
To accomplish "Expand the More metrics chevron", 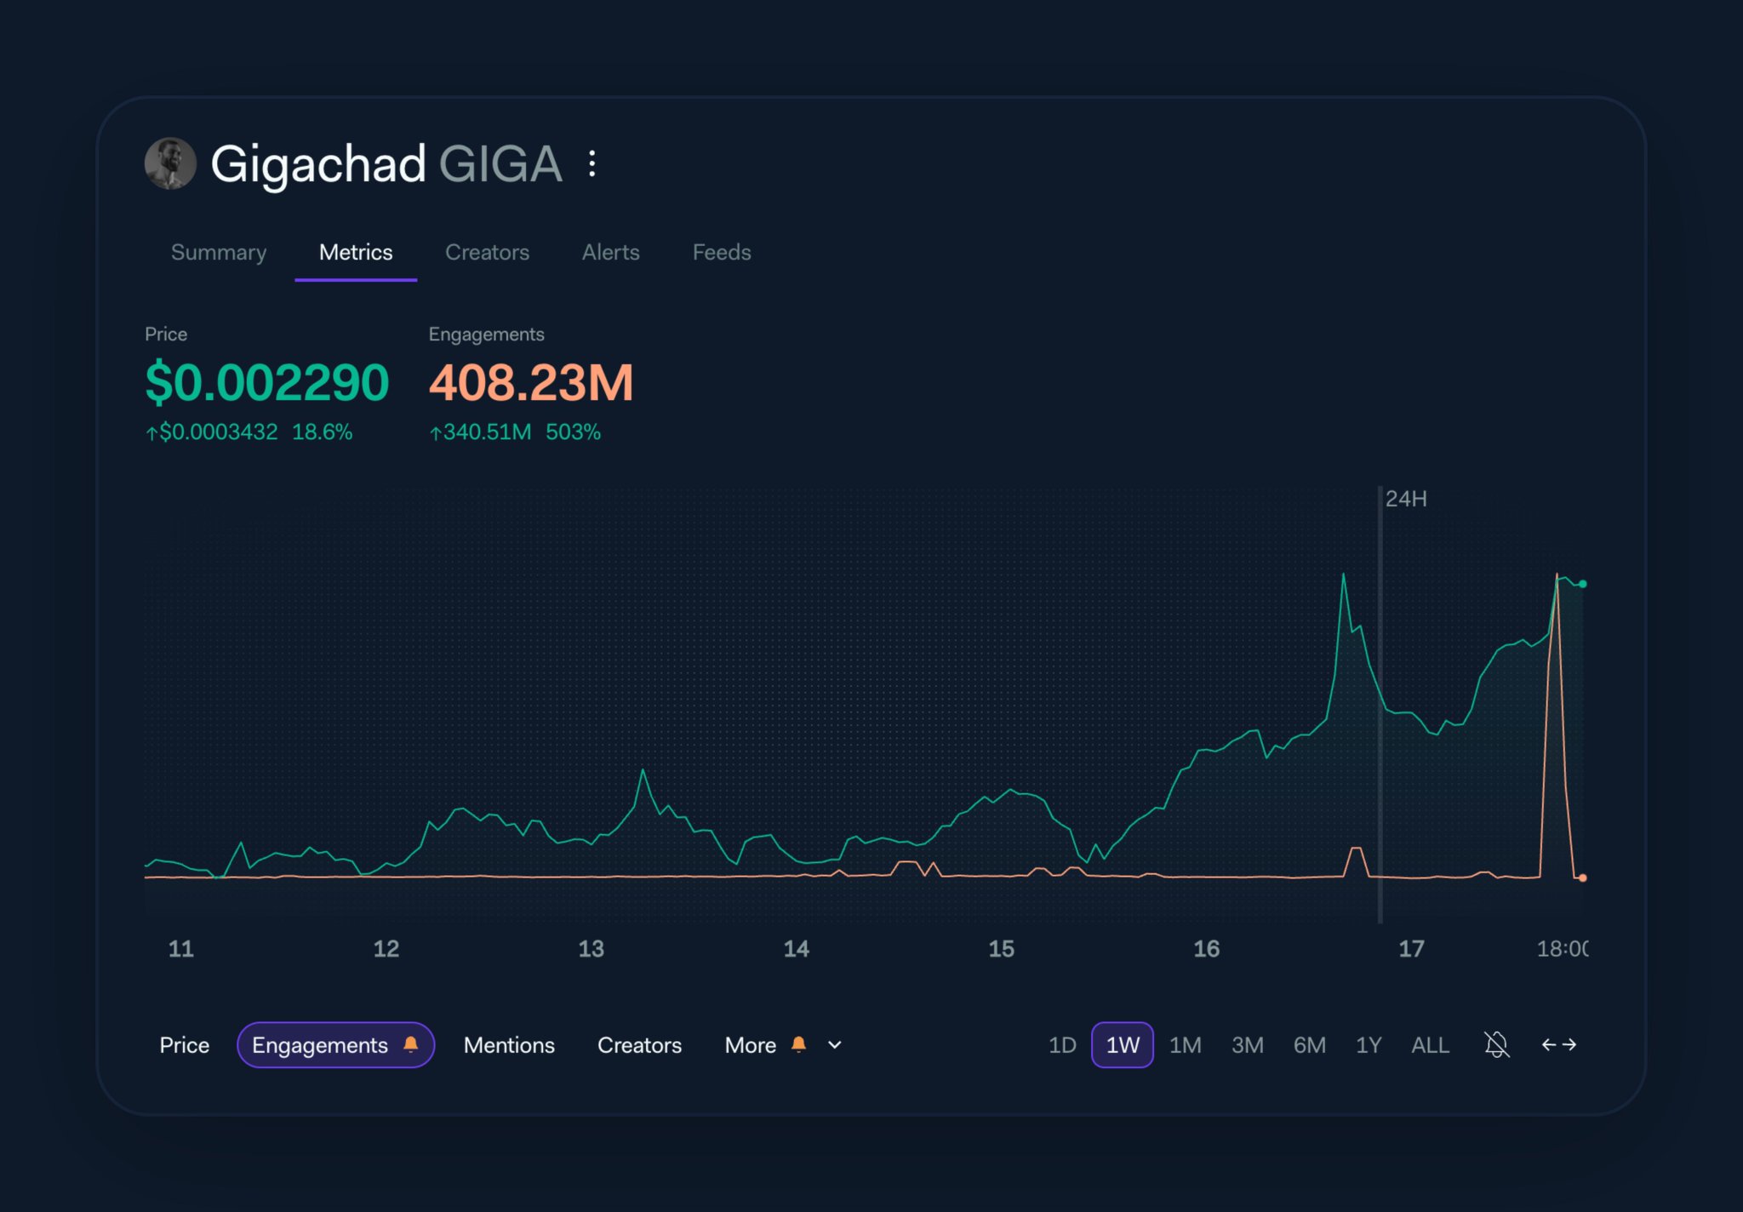I will (835, 1045).
